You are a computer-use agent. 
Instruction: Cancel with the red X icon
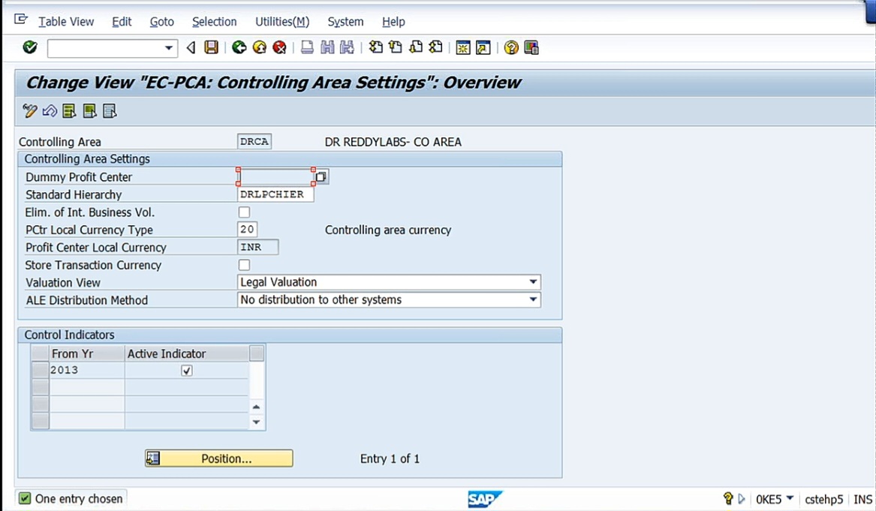pyautogui.click(x=279, y=47)
